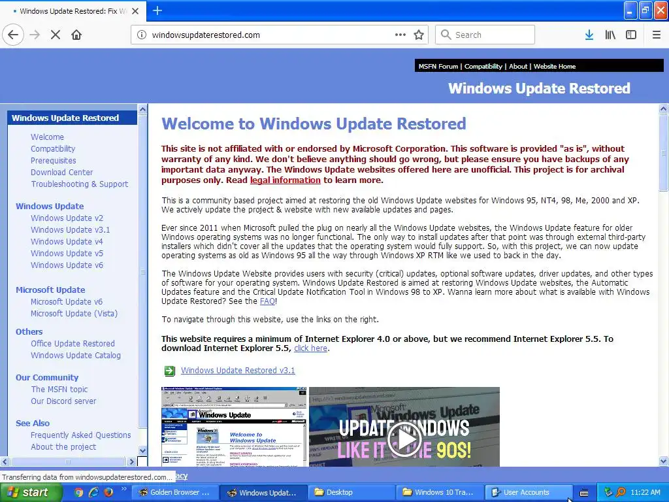Open Windows Update v3.1 sidebar link
This screenshot has height=502, width=669.
coord(70,230)
